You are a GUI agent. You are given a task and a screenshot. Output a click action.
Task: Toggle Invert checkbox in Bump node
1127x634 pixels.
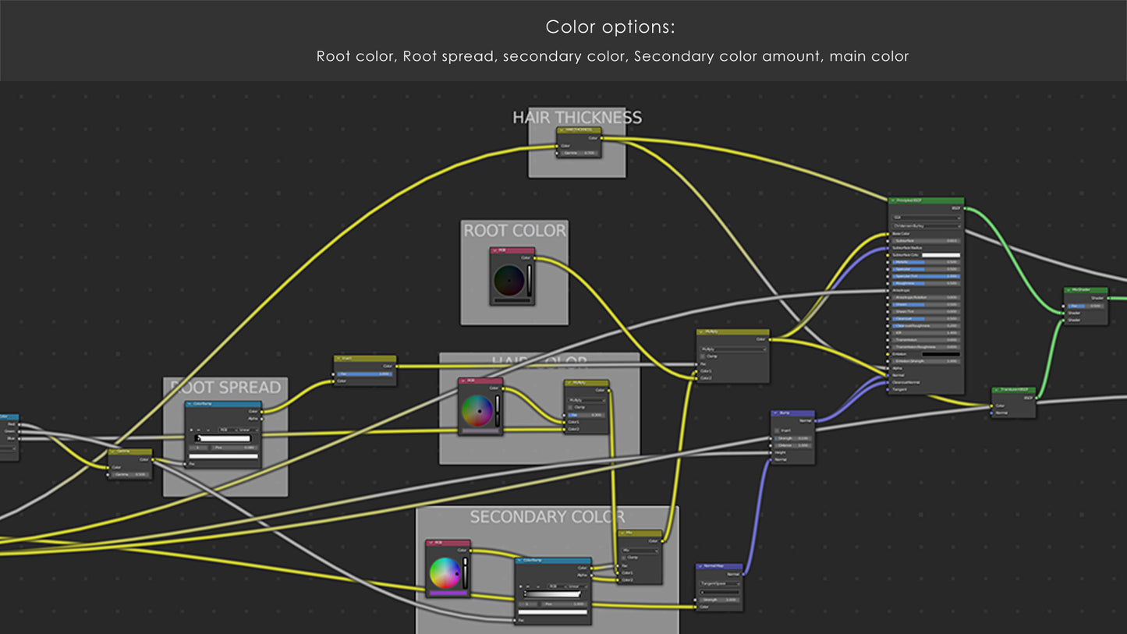click(777, 430)
